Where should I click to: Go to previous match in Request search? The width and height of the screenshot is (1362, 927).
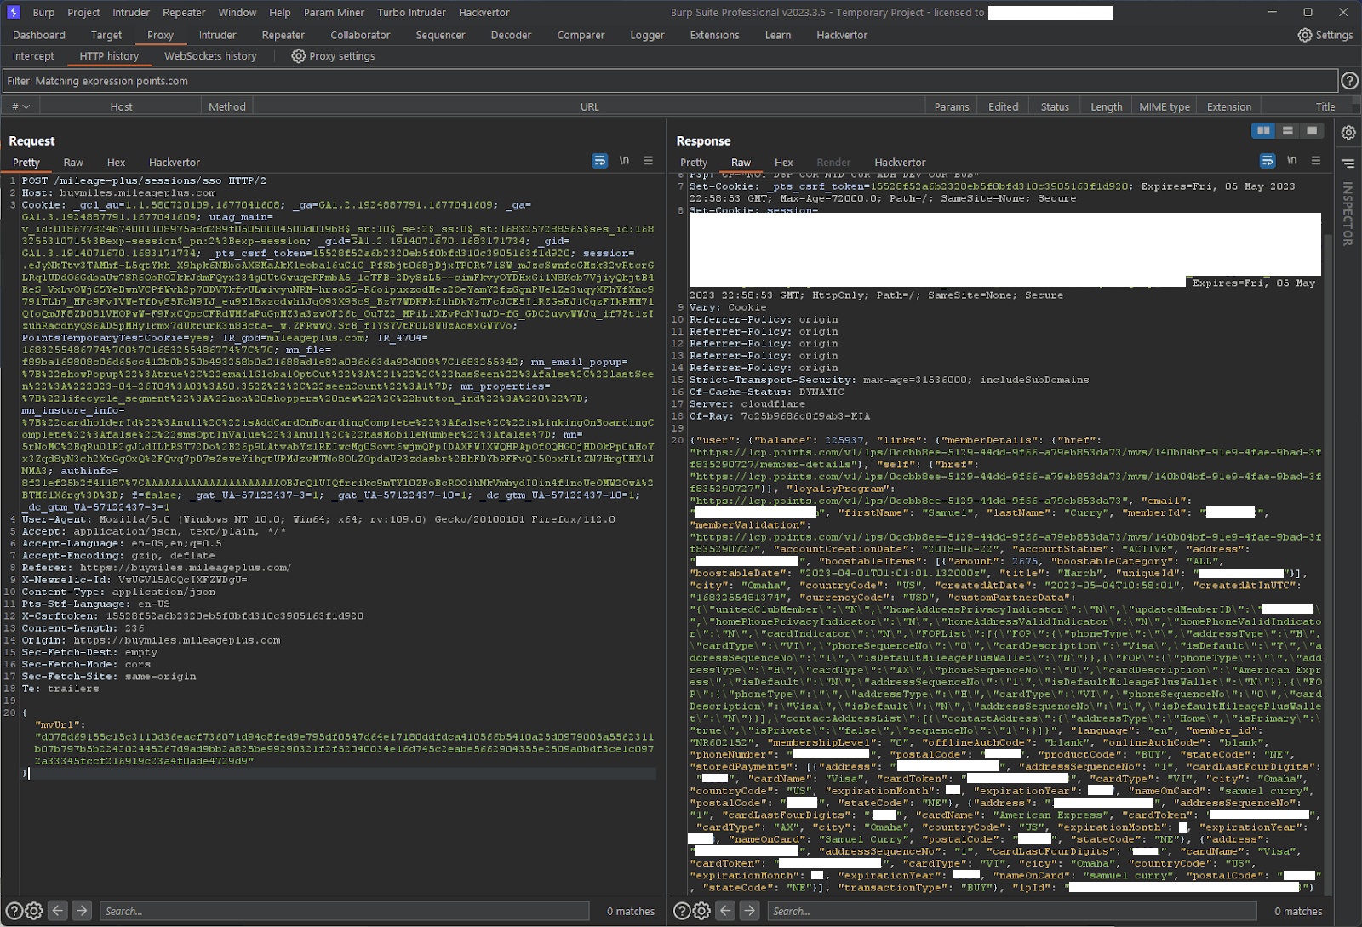click(x=58, y=911)
